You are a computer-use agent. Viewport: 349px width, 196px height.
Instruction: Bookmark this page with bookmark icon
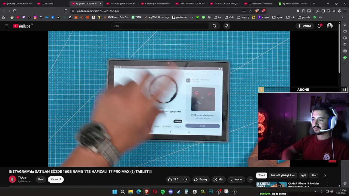pyautogui.click(x=66, y=11)
